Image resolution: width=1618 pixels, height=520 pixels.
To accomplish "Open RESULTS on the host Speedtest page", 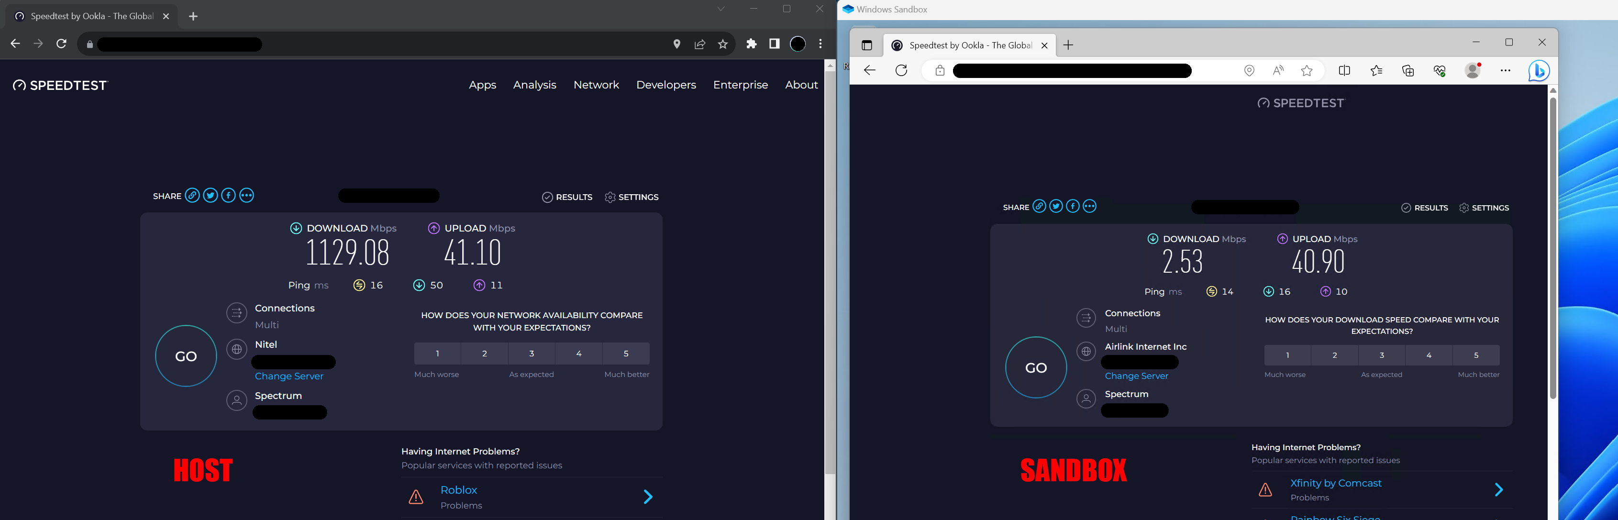I will [x=567, y=197].
